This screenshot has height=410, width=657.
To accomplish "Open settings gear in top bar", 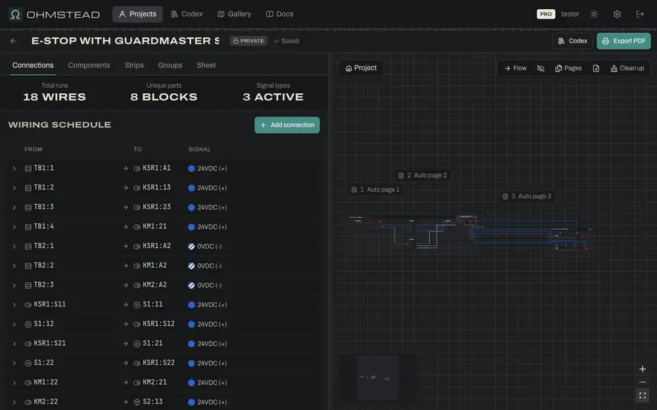I will tap(617, 14).
